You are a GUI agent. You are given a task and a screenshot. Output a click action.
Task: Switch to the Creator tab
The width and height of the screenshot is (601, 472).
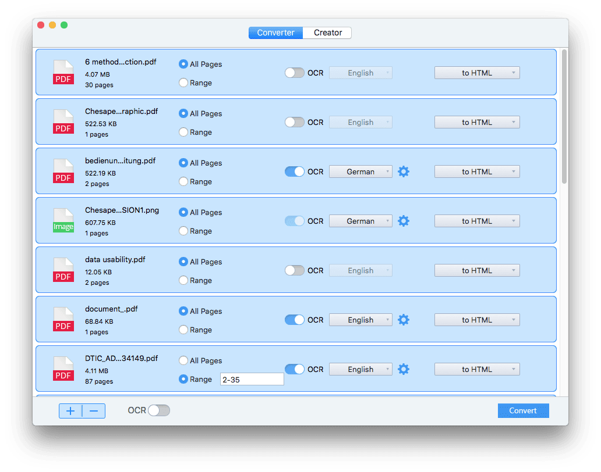[327, 33]
